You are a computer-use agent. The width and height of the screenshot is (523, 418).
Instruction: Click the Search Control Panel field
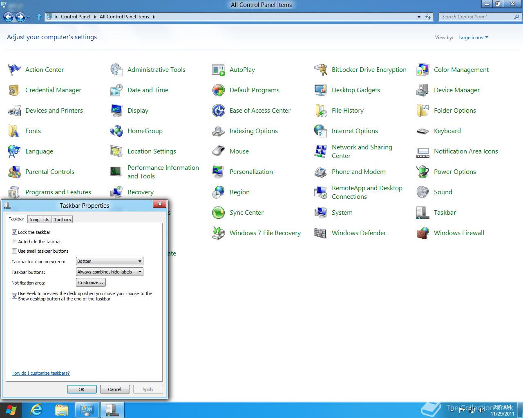pyautogui.click(x=476, y=17)
